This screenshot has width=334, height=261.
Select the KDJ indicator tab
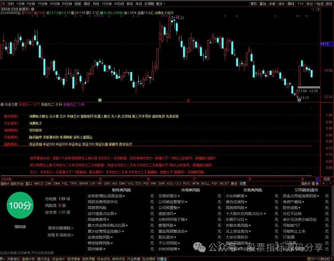170,183
